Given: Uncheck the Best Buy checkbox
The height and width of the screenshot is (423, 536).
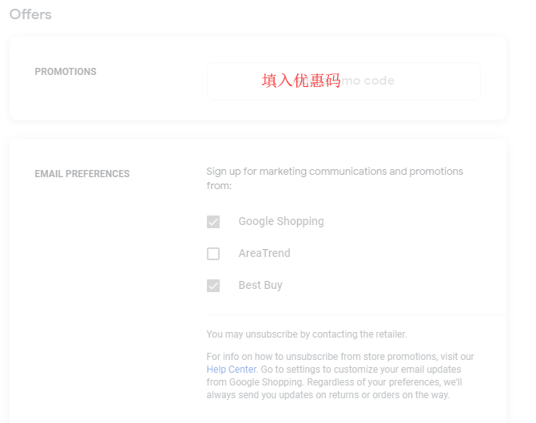Looking at the screenshot, I should tap(213, 286).
